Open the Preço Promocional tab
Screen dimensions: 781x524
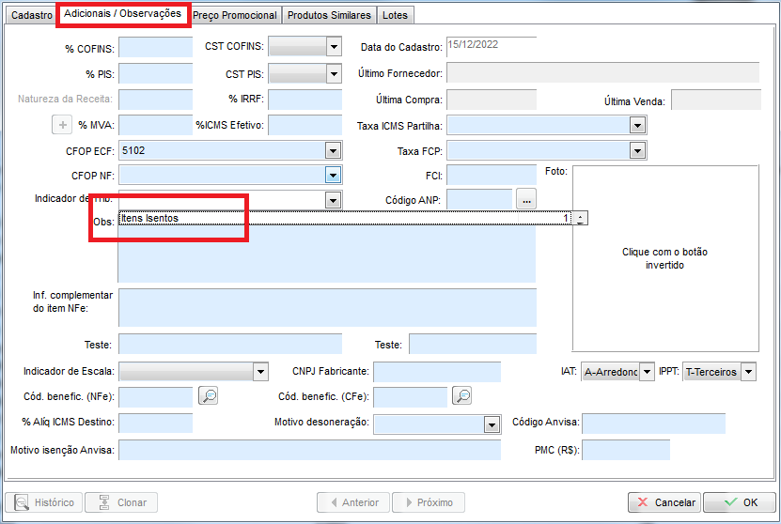[x=235, y=16]
